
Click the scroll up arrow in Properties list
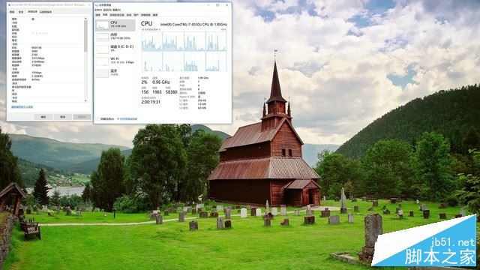click(x=85, y=19)
